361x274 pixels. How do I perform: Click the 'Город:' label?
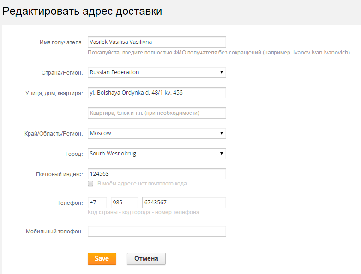pos(74,154)
